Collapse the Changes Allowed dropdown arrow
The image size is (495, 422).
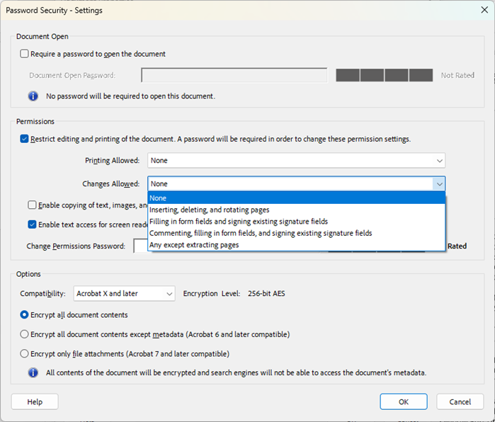click(439, 184)
